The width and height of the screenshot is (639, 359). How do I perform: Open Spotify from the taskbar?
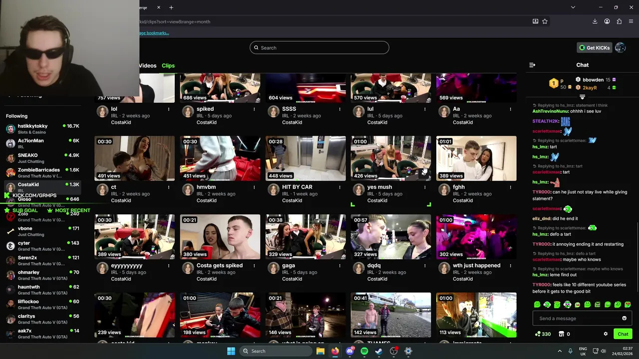point(364,351)
